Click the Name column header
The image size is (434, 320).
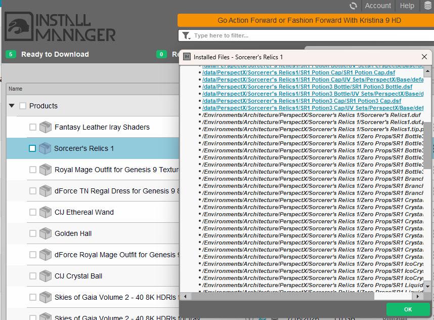(93, 89)
